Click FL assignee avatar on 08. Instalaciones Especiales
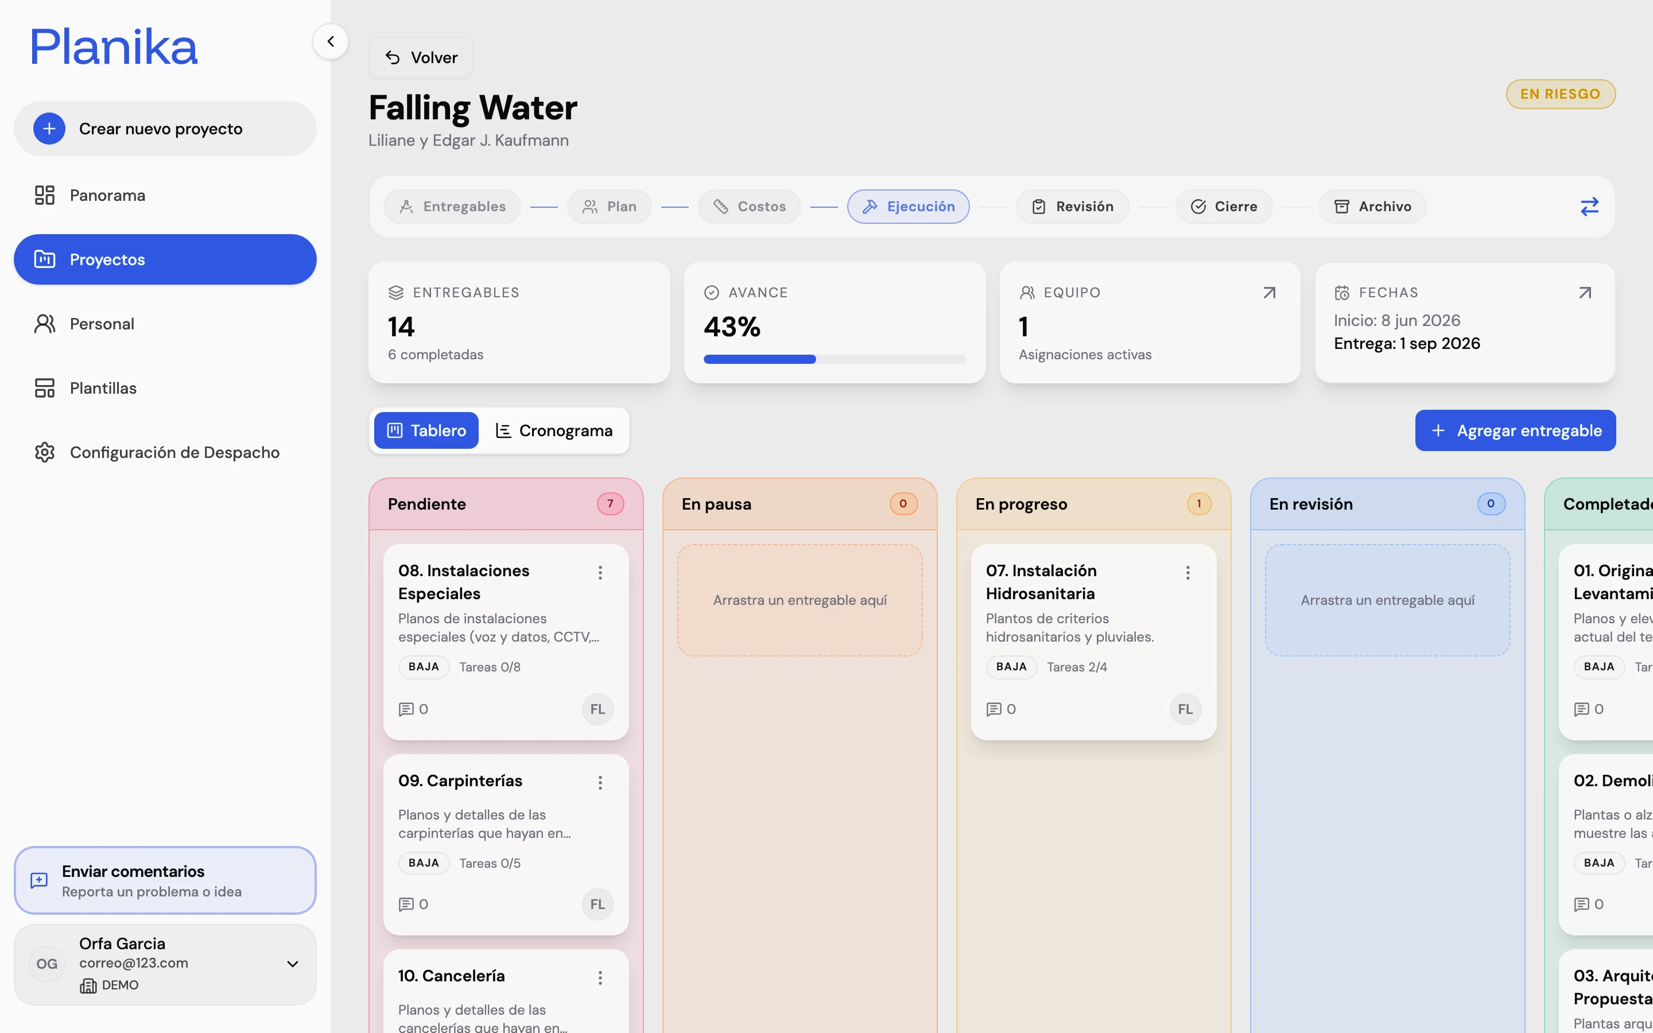 pyautogui.click(x=597, y=709)
